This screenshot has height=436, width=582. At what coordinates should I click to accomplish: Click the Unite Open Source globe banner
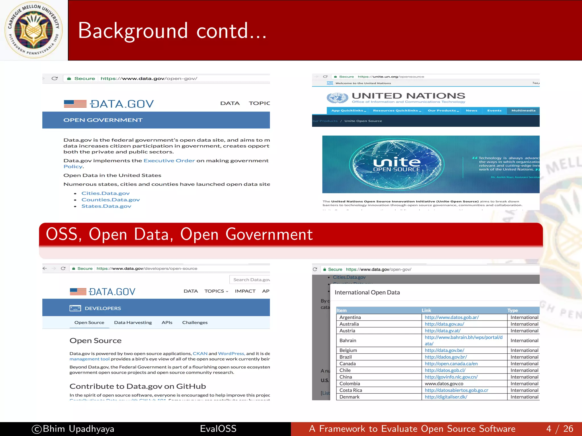431,164
